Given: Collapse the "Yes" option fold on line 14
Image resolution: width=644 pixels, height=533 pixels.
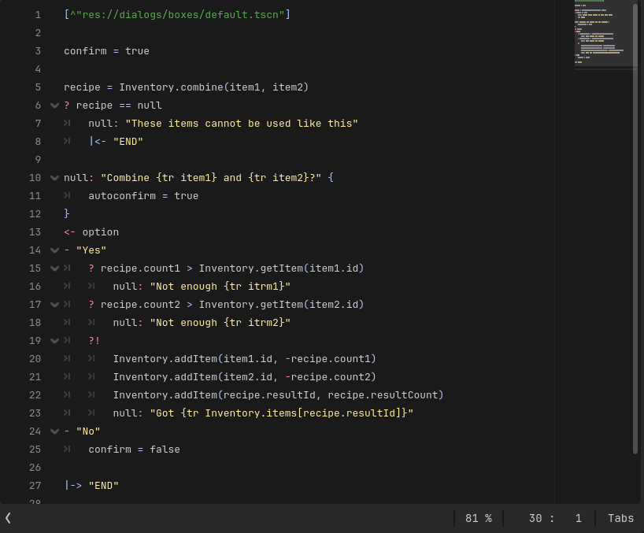Looking at the screenshot, I should [54, 250].
